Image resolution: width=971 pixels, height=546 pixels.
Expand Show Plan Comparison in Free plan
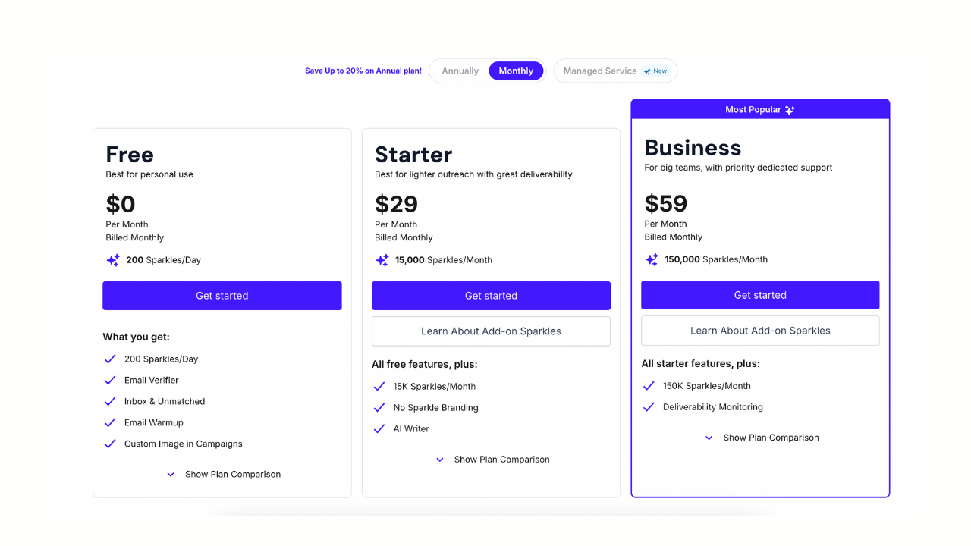225,475
